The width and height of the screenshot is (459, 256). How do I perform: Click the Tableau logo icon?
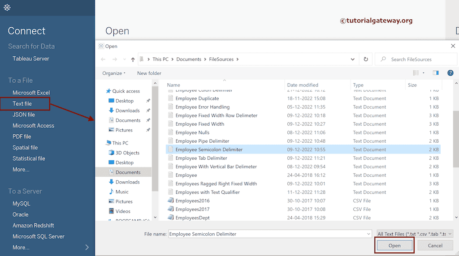[7, 8]
